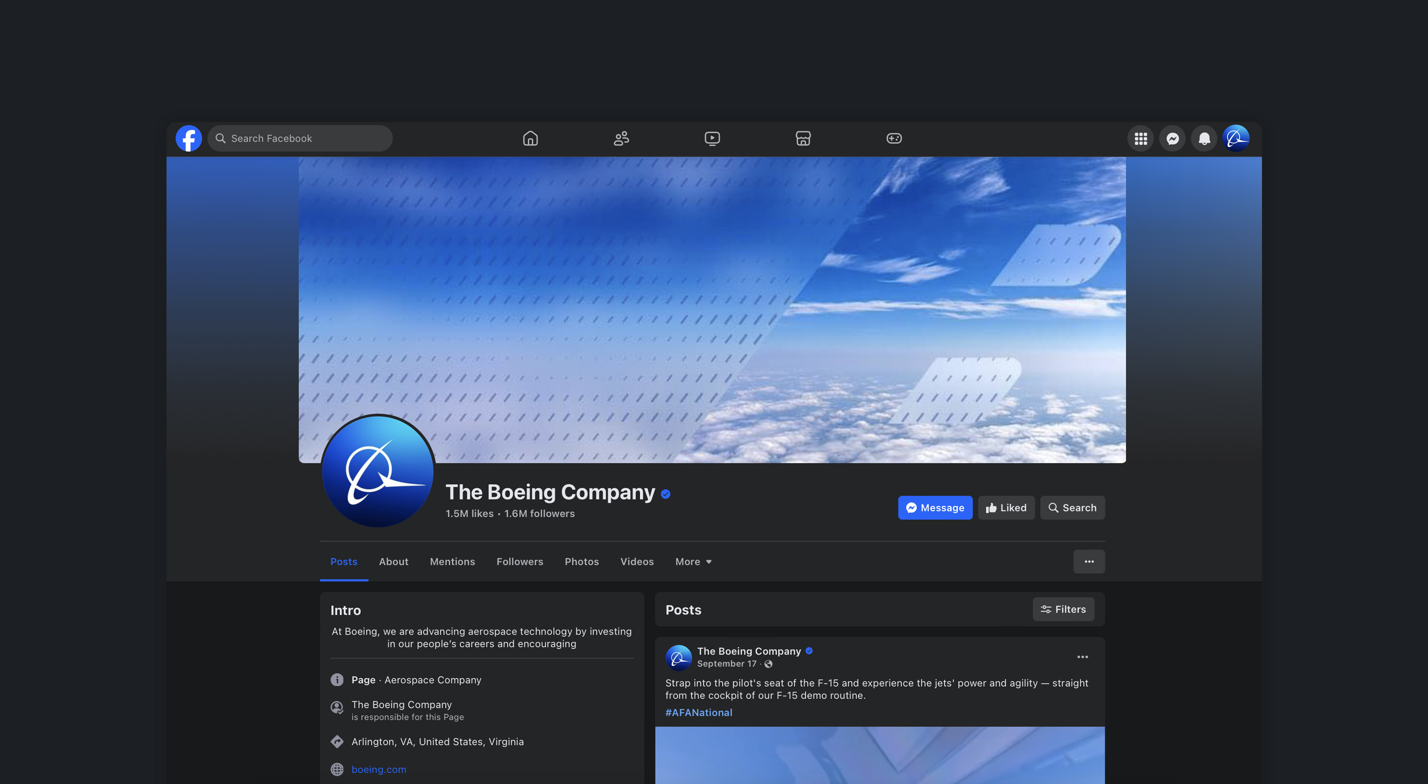
Task: Click the Page info icon in Intro
Action: [337, 680]
